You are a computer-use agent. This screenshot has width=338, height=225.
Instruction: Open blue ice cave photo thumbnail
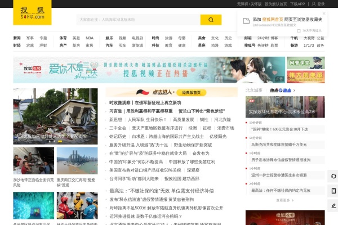(x=34, y=205)
